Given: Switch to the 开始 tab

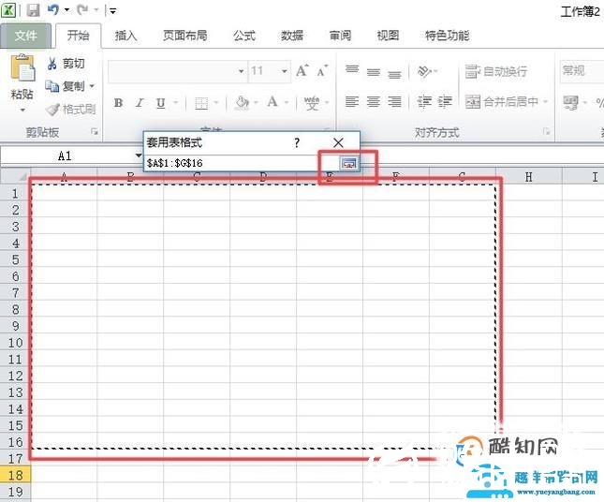Looking at the screenshot, I should pos(79,36).
